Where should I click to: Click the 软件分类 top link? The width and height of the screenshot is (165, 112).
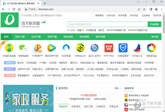coord(111,15)
